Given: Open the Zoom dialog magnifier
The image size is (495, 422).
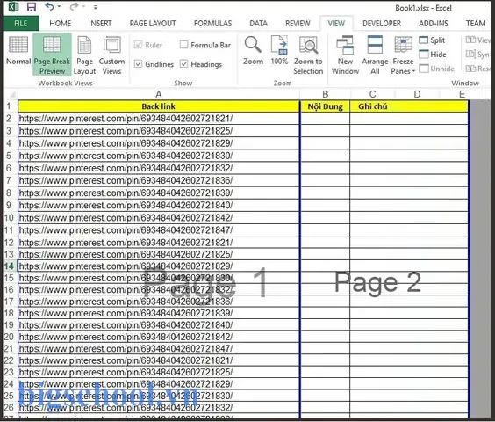Looking at the screenshot, I should pos(253,51).
